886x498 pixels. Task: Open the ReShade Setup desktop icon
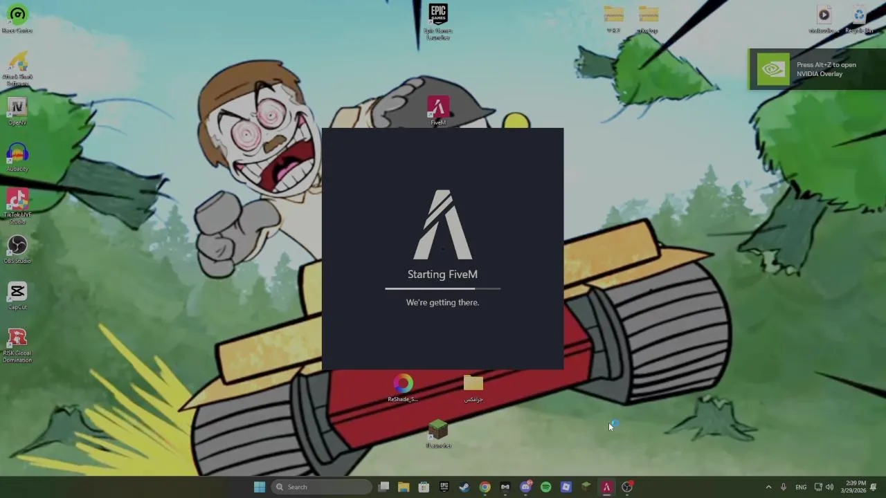tap(403, 388)
